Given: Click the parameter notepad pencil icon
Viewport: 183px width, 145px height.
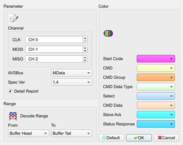Looking at the screenshot, I should point(13,19).
